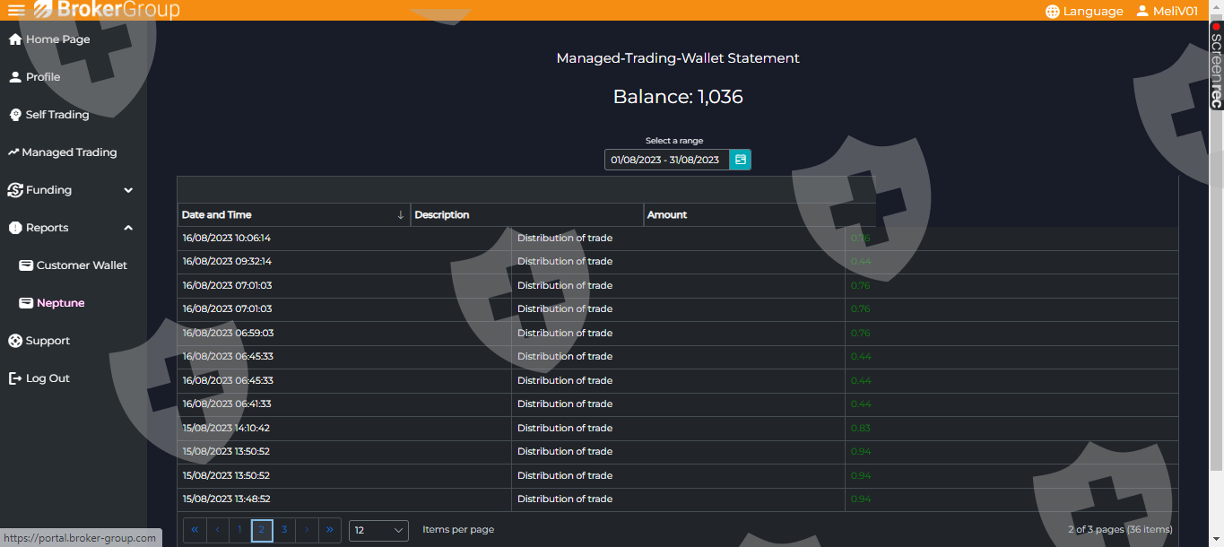Screen dimensions: 1224x547
Task: Go to the last page of results
Action: coord(329,530)
